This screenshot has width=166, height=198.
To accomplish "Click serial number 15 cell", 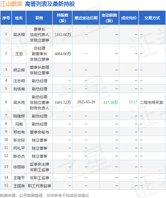I will click(6, 186).
